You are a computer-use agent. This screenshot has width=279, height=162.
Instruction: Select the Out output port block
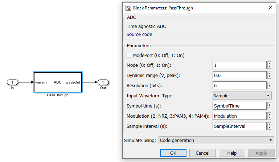(x=103, y=82)
